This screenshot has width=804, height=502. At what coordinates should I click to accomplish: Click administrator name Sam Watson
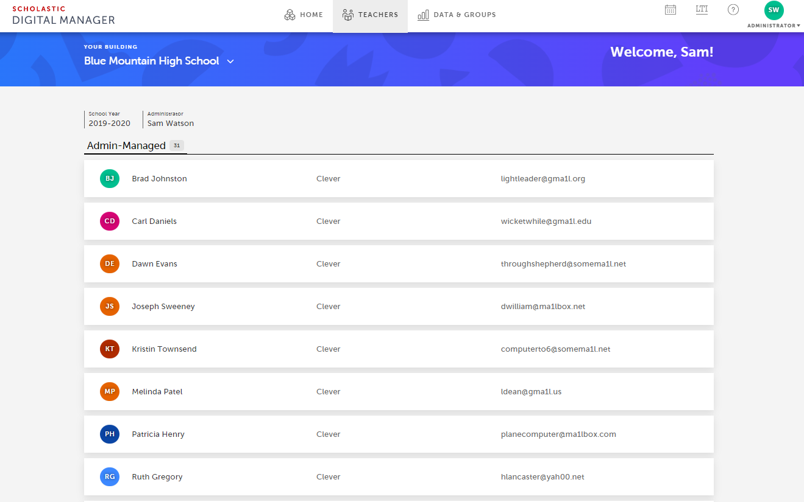pyautogui.click(x=171, y=124)
